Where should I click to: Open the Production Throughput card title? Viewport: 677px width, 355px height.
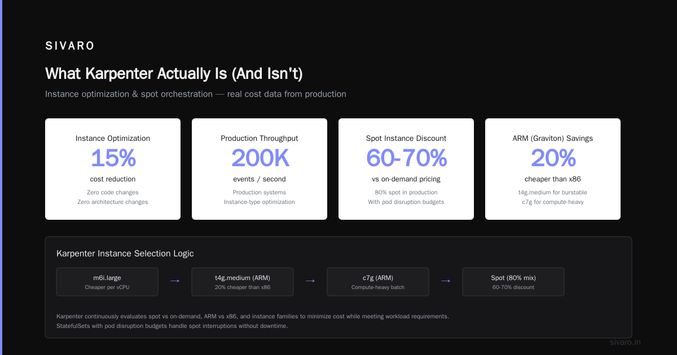260,138
